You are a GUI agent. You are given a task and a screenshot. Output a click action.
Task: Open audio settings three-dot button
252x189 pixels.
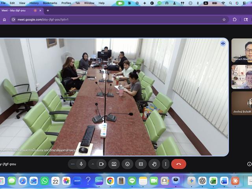72,164
